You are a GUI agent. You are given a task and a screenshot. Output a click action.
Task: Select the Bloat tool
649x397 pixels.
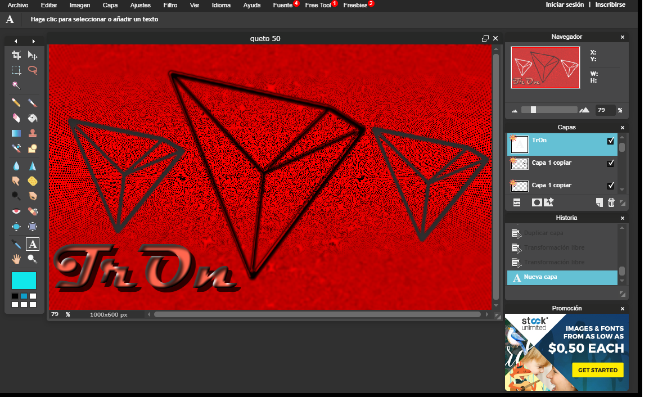tap(16, 227)
